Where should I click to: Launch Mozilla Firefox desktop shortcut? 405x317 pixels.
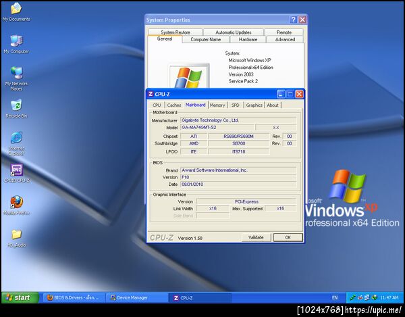(x=16, y=205)
